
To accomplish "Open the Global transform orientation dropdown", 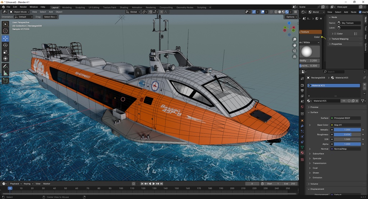I will click(133, 12).
